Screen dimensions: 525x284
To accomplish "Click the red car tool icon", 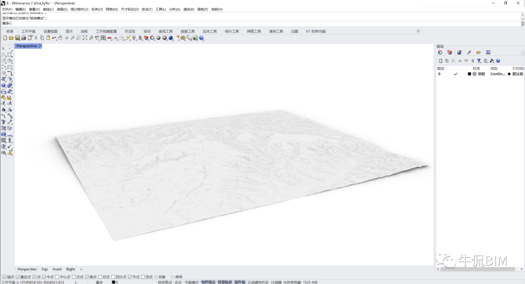I will click(109, 38).
